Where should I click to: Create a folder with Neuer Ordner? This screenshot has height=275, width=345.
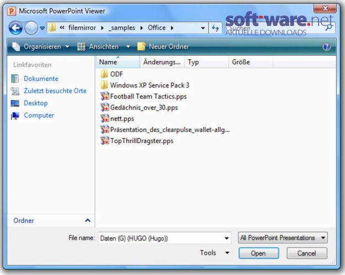163,47
